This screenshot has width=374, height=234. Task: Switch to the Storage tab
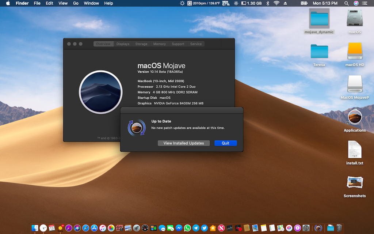tap(141, 44)
